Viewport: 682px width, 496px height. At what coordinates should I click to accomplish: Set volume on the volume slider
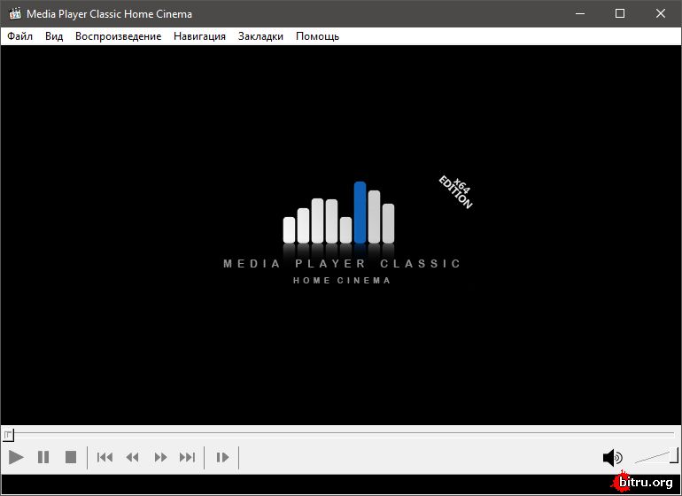656,456
